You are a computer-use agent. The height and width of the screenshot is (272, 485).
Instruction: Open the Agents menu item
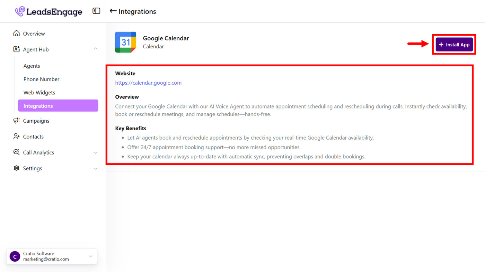coord(32,66)
